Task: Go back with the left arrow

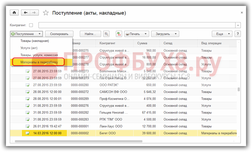Action: [x=26, y=13]
